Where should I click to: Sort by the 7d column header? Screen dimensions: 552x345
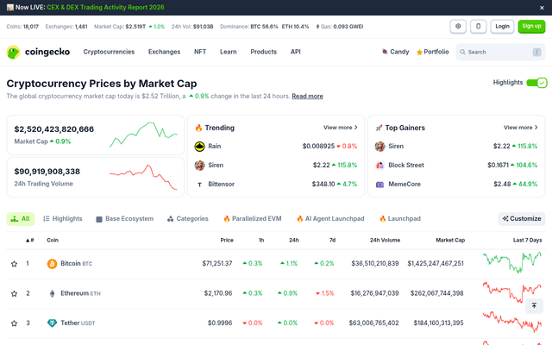click(332, 241)
